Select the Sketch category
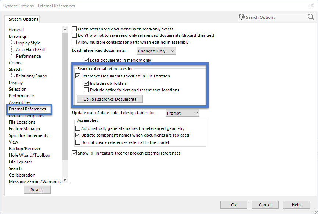 (15, 69)
